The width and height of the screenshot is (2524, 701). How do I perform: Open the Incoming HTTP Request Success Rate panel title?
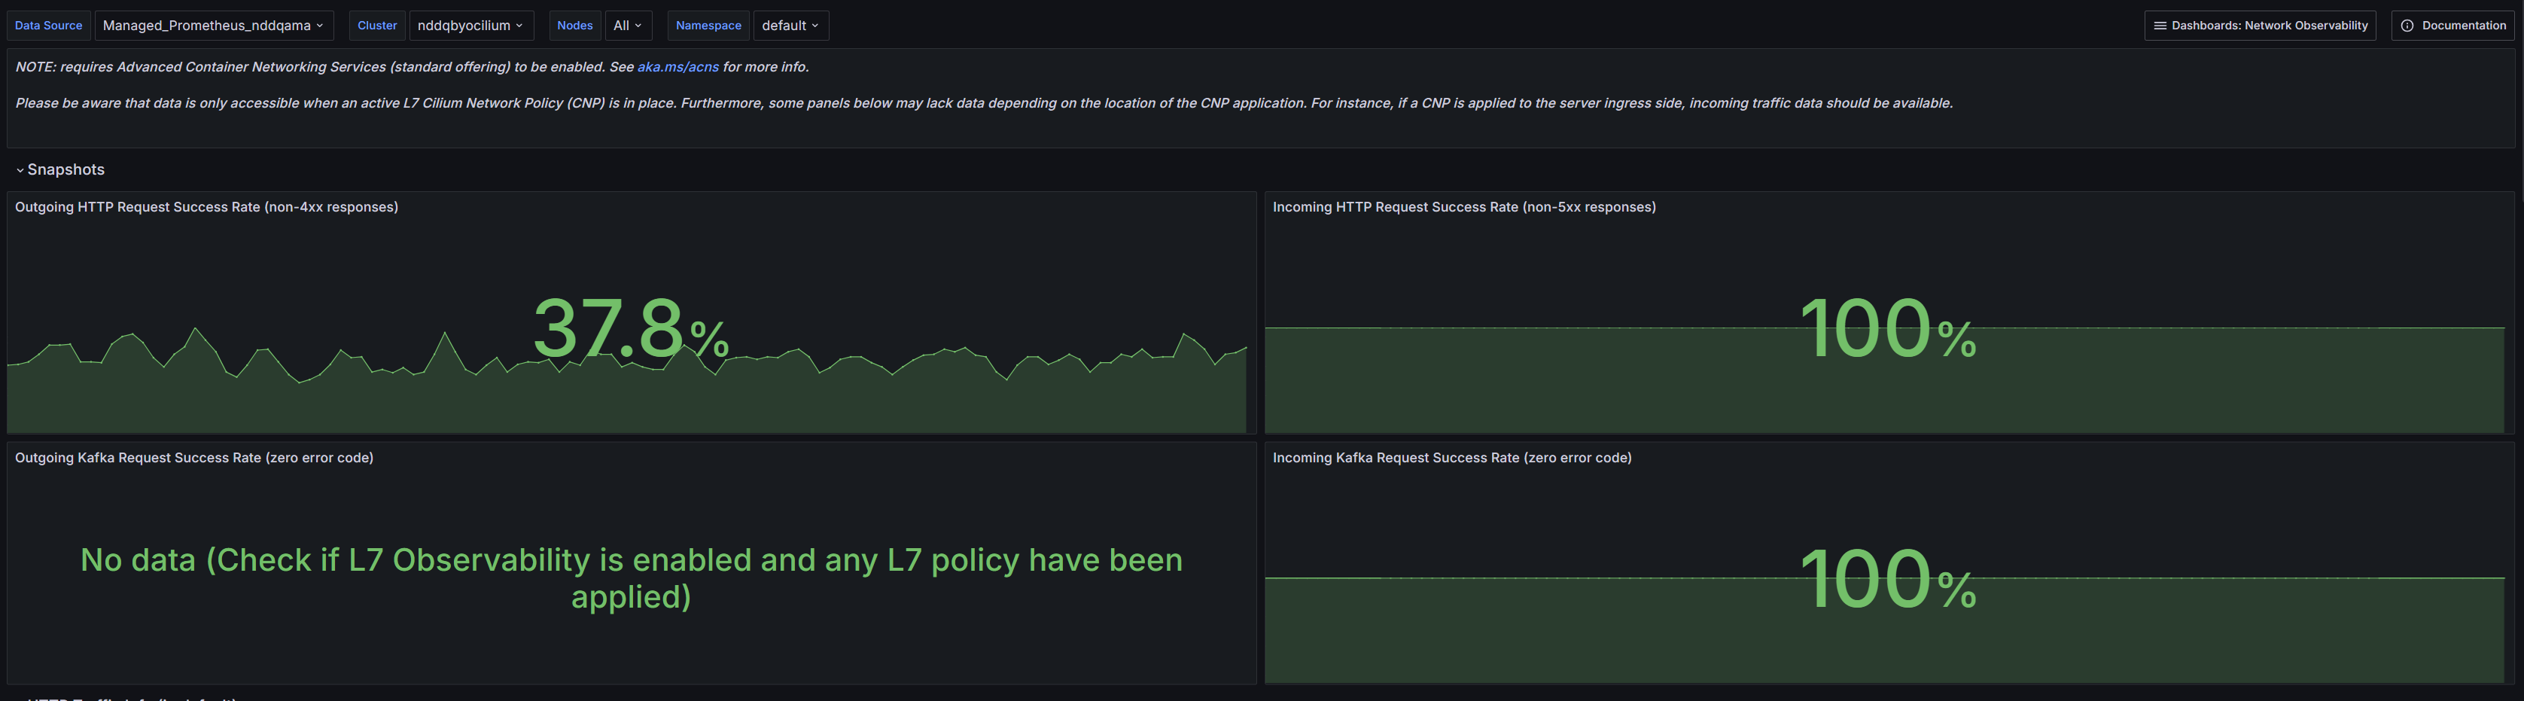(1464, 207)
